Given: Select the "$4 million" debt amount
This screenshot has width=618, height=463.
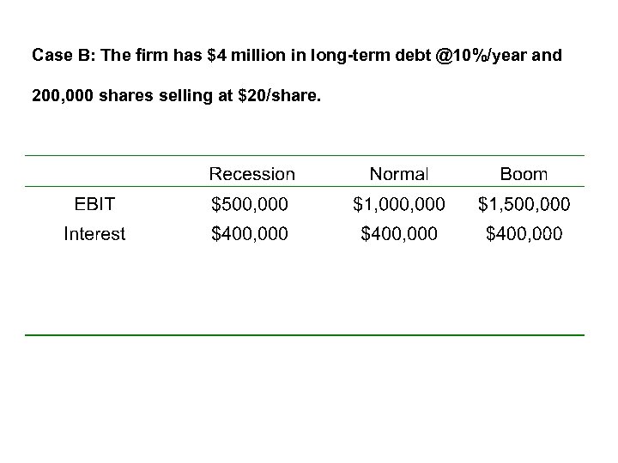Looking at the screenshot, I should 241,57.
